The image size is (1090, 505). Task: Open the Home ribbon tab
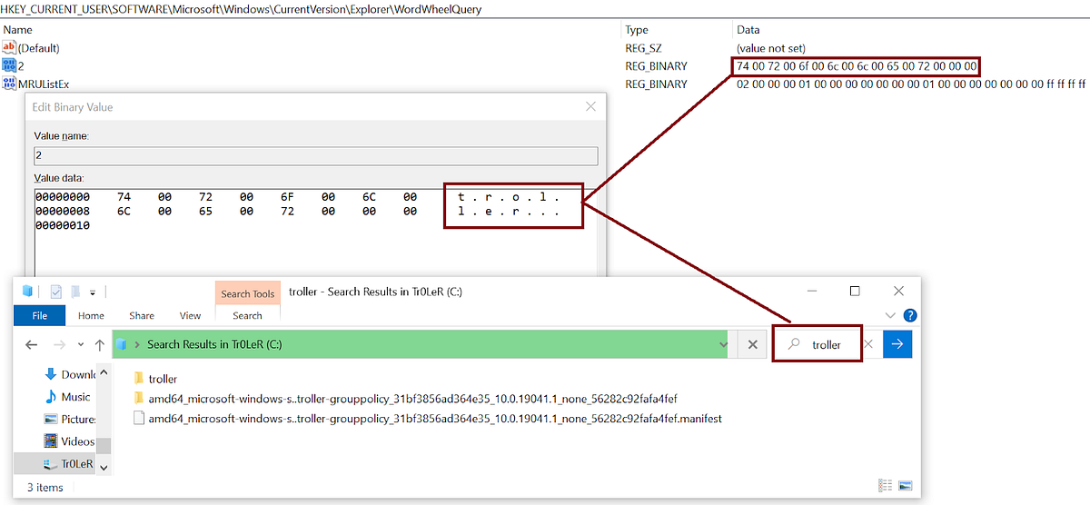[91, 315]
